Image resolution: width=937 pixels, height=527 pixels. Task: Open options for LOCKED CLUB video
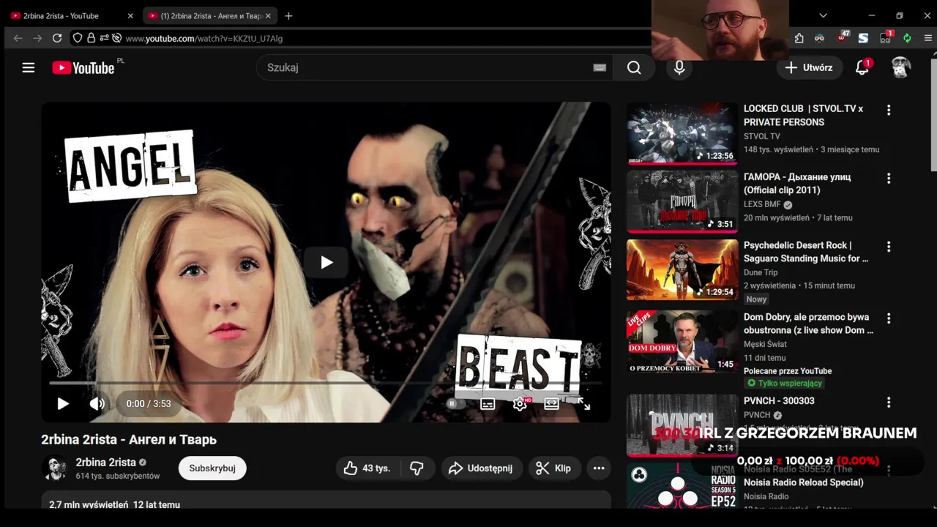click(x=889, y=110)
